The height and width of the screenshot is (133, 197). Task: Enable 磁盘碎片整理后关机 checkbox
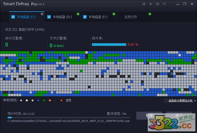click(x=166, y=100)
